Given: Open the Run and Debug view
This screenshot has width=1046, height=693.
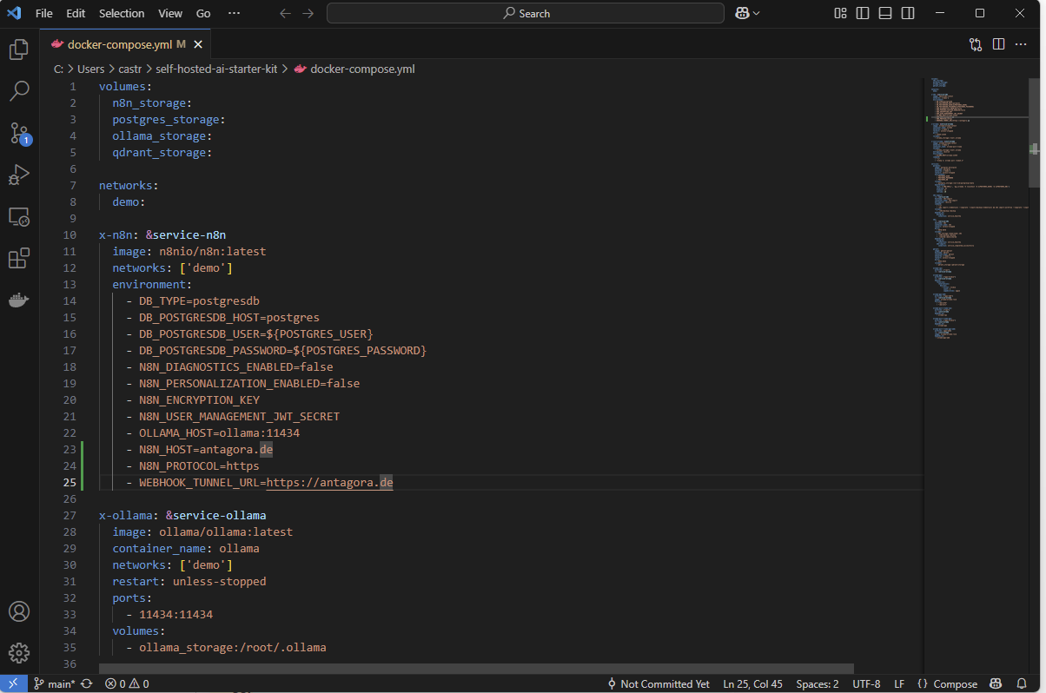Looking at the screenshot, I should point(19,175).
